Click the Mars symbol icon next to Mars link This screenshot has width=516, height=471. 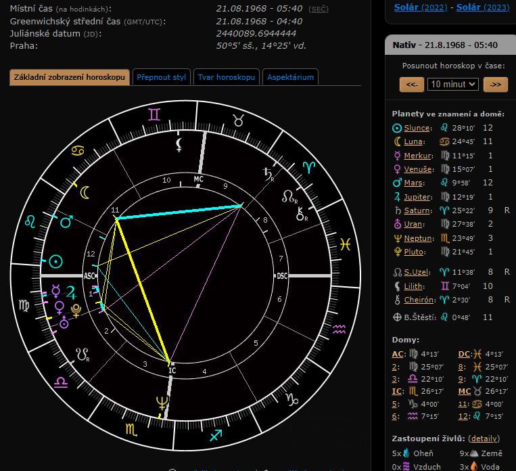pyautogui.click(x=397, y=183)
